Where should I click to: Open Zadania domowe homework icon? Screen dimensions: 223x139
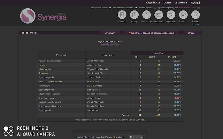tap(195, 15)
